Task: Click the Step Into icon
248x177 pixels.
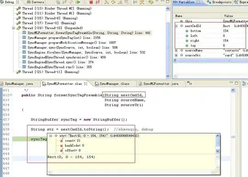Action: 107,2
